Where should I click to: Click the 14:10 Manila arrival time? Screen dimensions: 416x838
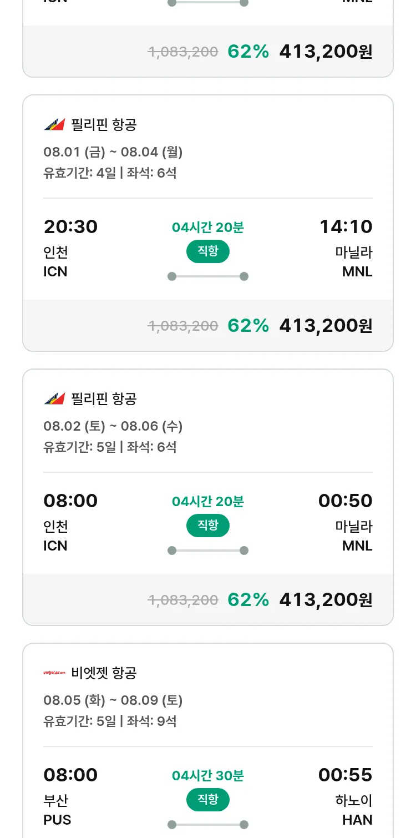click(x=346, y=227)
